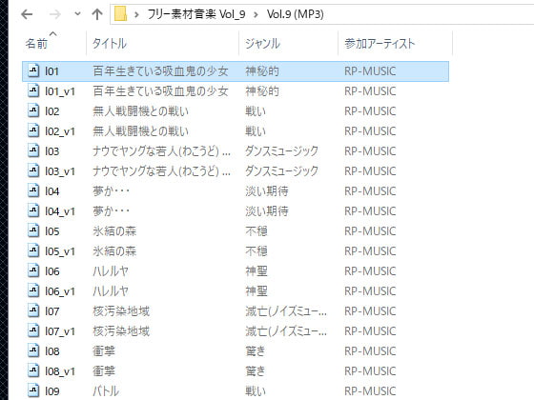Sort by 参加アーティスト column header

pyautogui.click(x=380, y=44)
